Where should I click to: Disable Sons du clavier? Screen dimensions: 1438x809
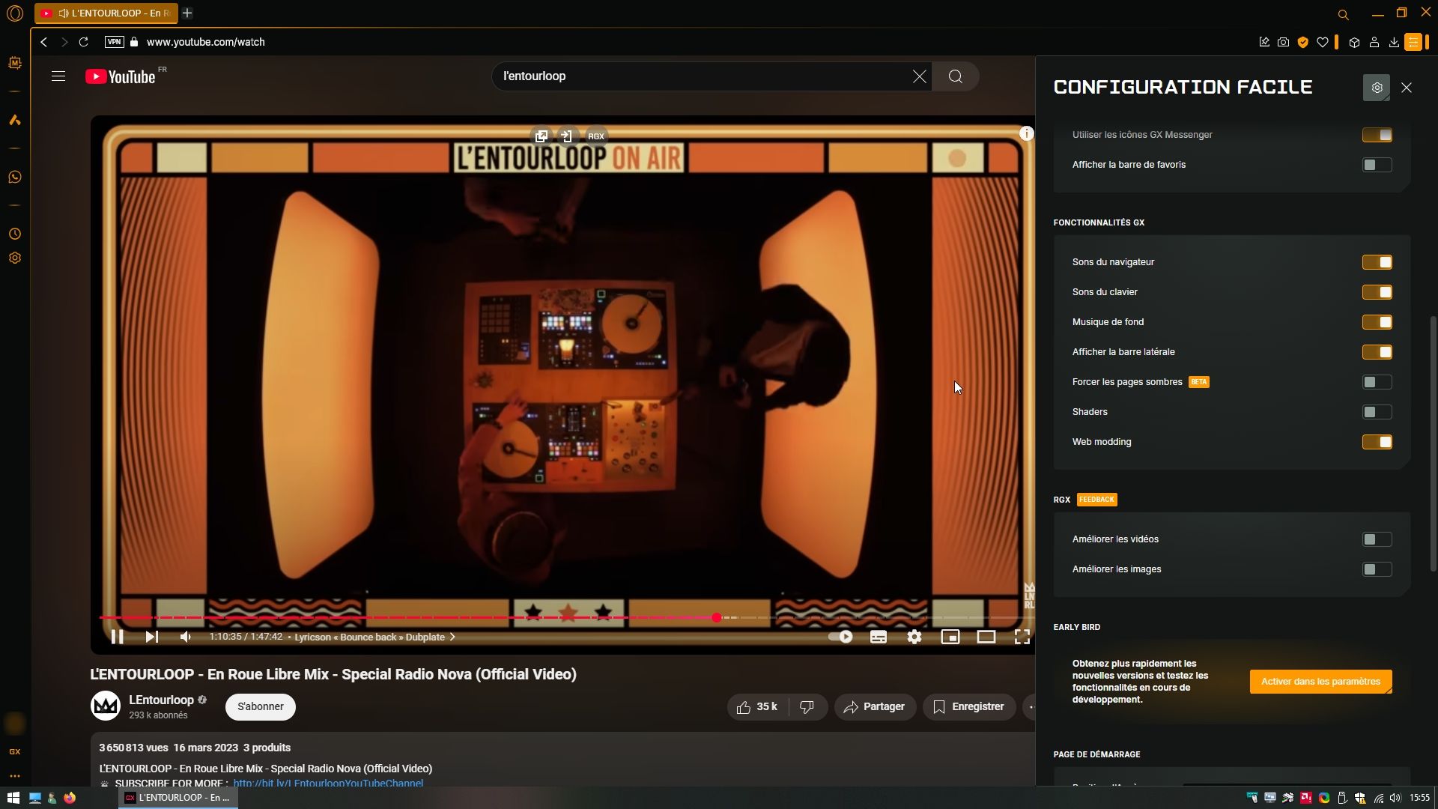pyautogui.click(x=1377, y=292)
